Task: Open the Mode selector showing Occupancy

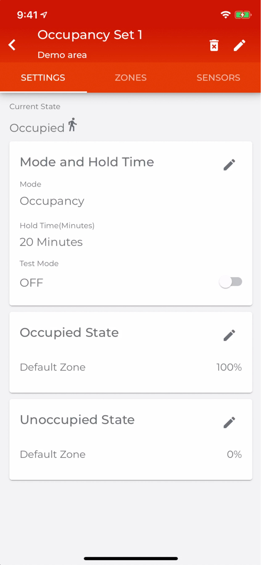Action: pos(52,201)
